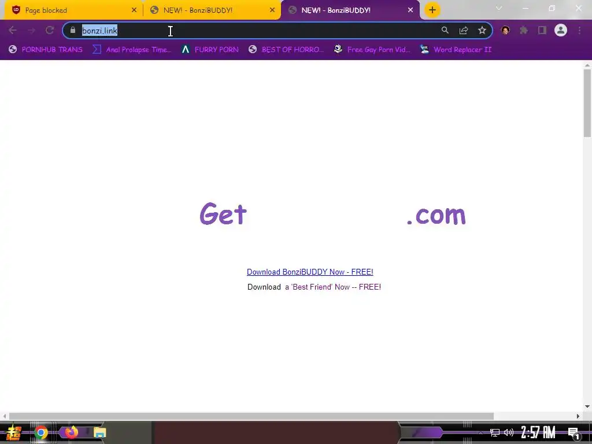Viewport: 592px width, 444px height.
Task: Close the middle BonziBUDDY tab
Action: coord(272,10)
